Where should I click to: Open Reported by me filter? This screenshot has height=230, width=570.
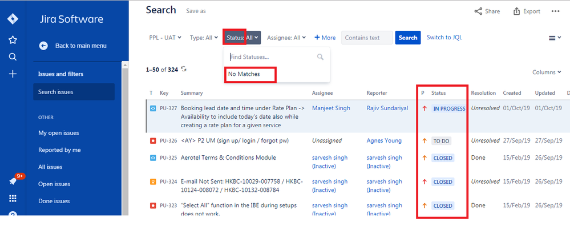pos(59,150)
